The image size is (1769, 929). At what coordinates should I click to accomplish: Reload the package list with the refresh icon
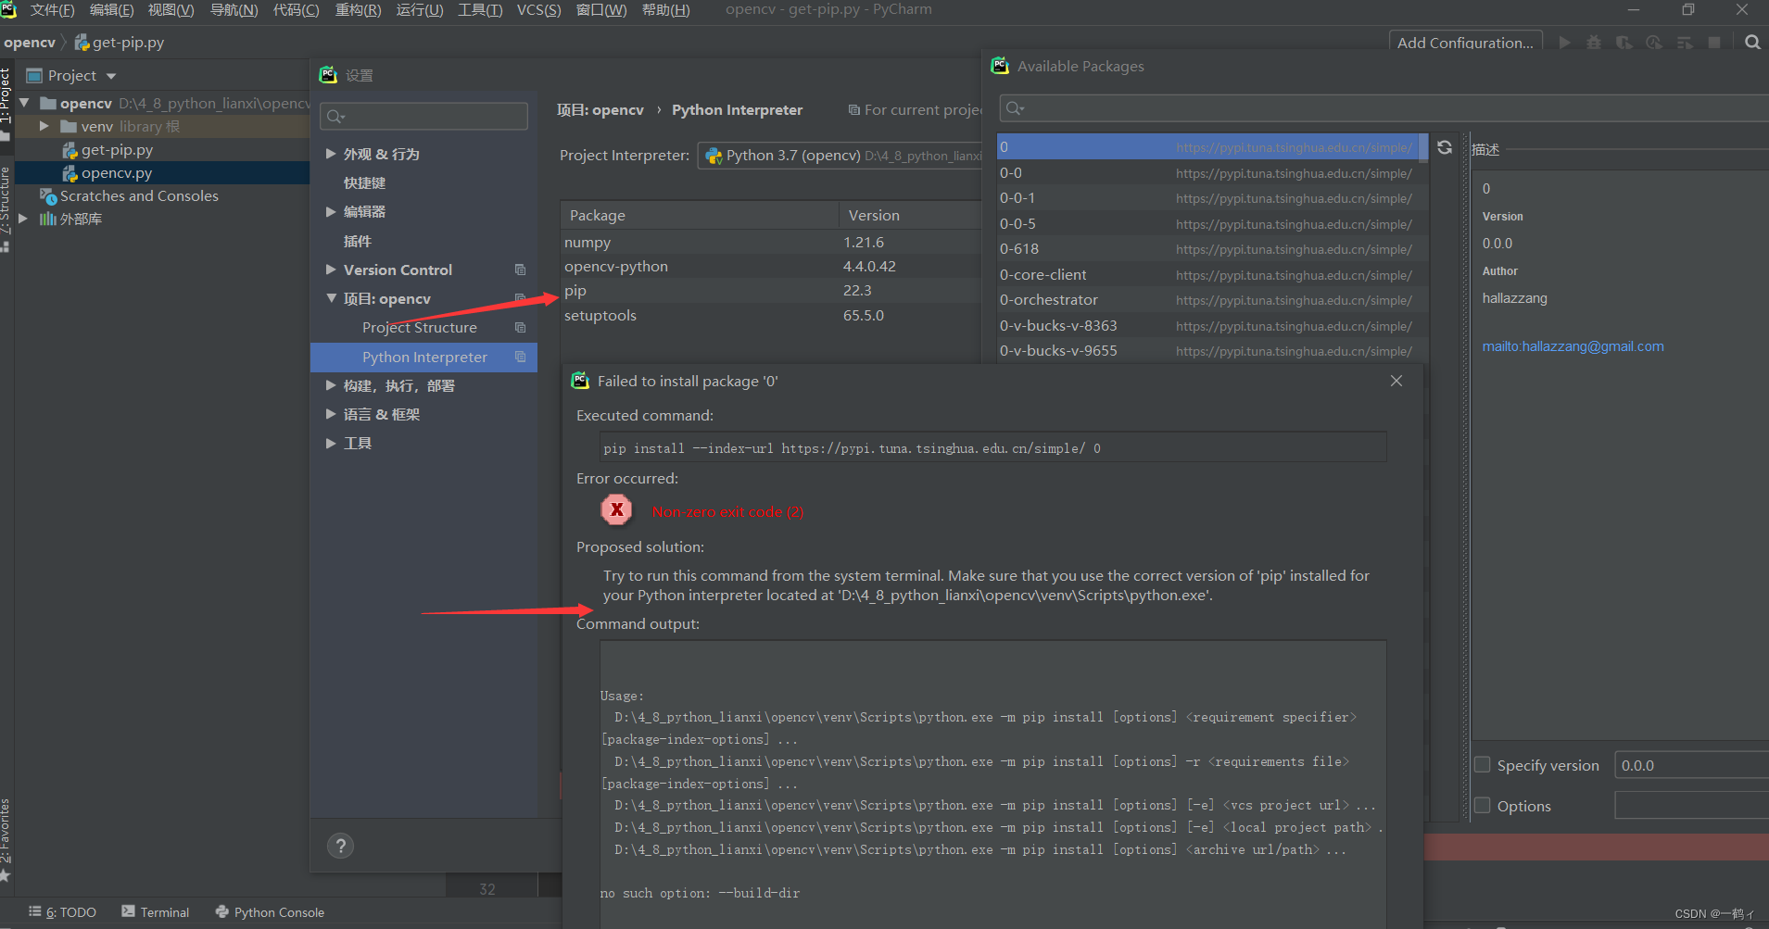click(x=1446, y=146)
